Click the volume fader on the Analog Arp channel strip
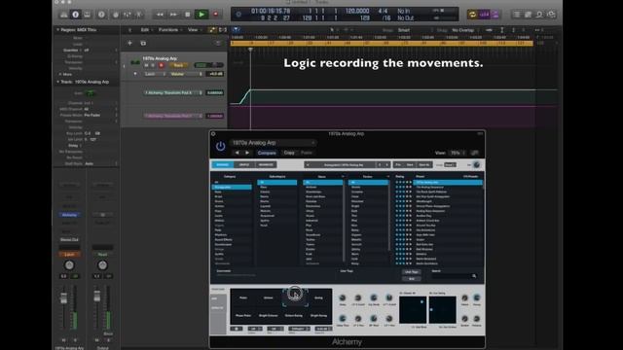This screenshot has height=350, width=623. [63, 298]
